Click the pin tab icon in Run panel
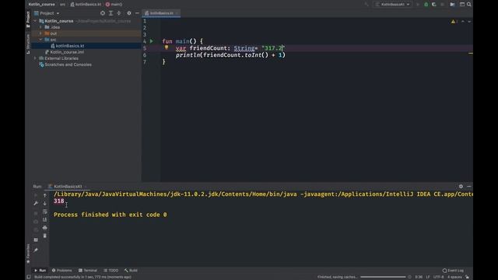This screenshot has width=498, height=280. coord(36,250)
